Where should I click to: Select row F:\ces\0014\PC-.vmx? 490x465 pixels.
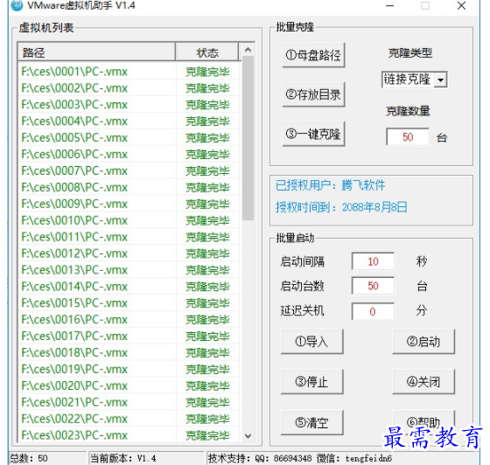click(129, 287)
